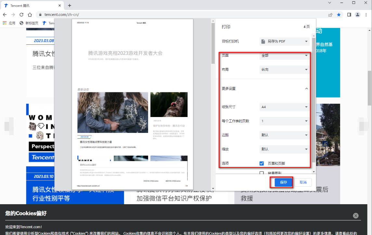This screenshot has height=235, width=372.
Task: Open the 目标打印机 destination dropdown
Action: coord(284,41)
